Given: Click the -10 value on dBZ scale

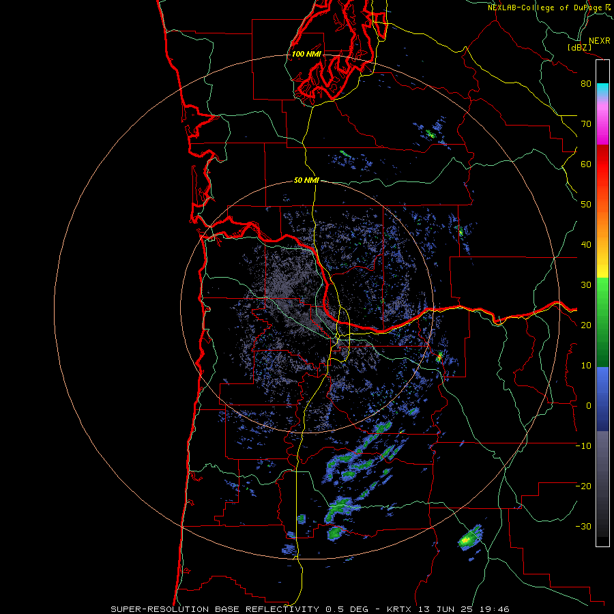Looking at the screenshot, I should click(x=583, y=446).
